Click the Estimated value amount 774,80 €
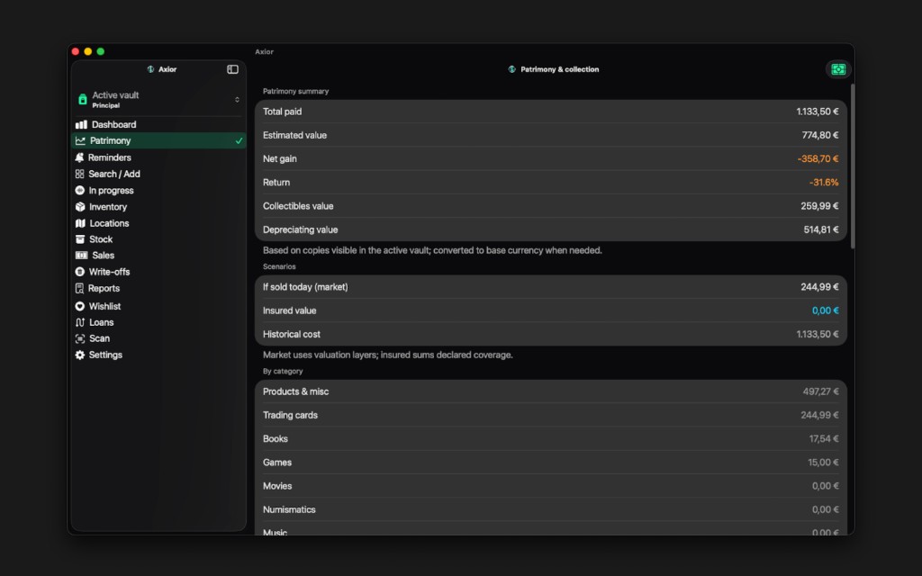Viewport: 922px width, 576px height. pos(820,135)
